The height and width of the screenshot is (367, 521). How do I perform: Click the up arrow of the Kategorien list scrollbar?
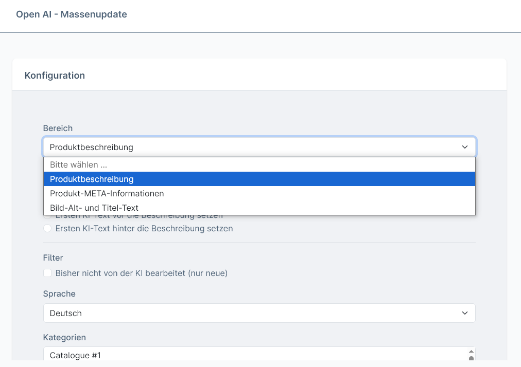click(x=471, y=352)
